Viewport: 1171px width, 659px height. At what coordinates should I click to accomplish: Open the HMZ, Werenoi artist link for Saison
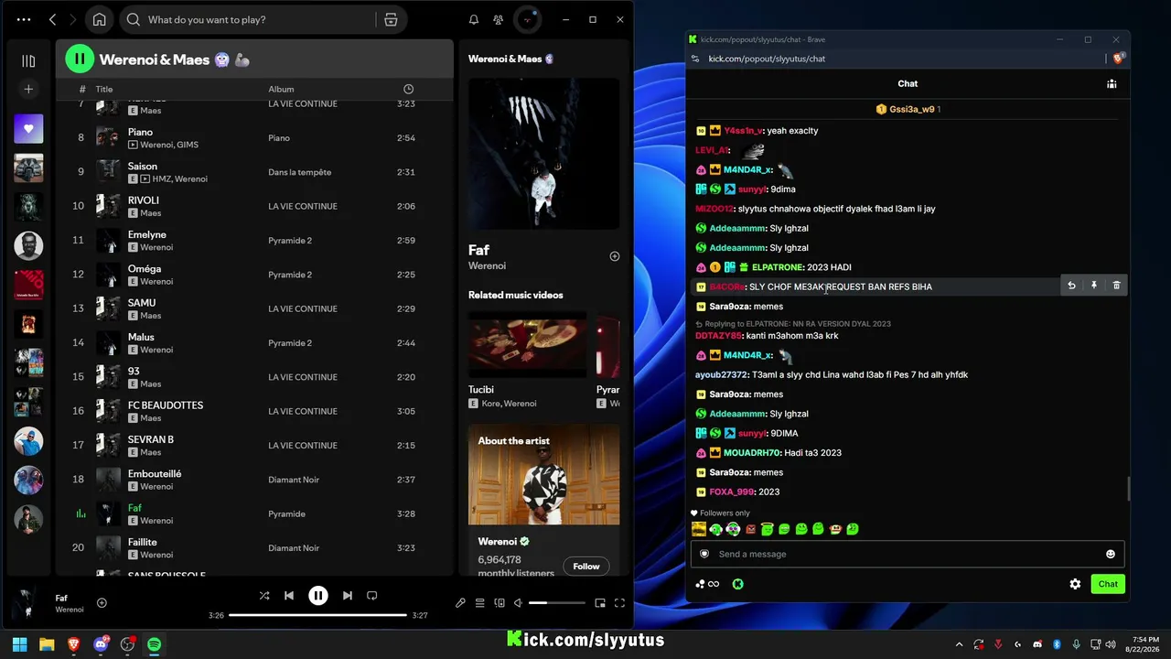[x=179, y=179]
